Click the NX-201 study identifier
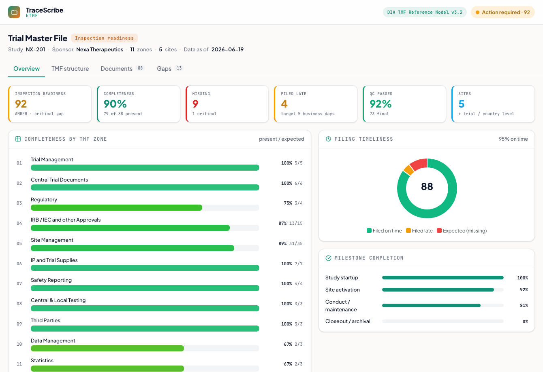This screenshot has height=372, width=543. coord(36,50)
